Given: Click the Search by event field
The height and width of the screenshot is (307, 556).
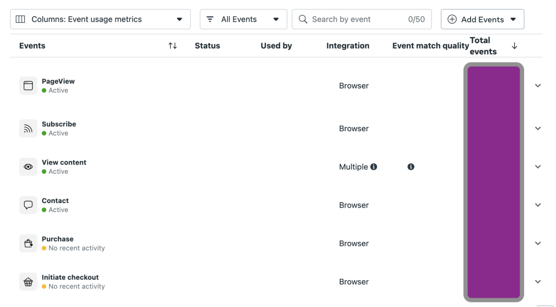Looking at the screenshot, I should [x=357, y=19].
